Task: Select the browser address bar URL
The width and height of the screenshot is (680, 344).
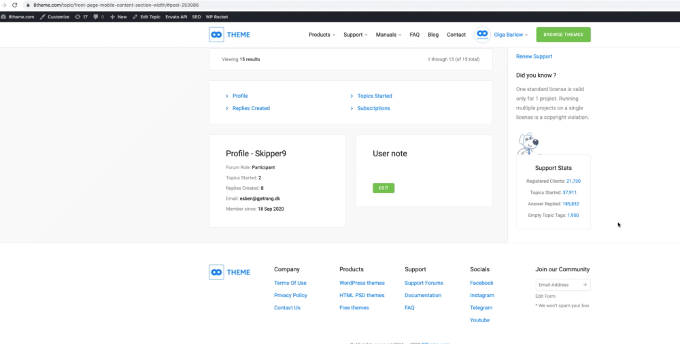Action: [x=116, y=5]
